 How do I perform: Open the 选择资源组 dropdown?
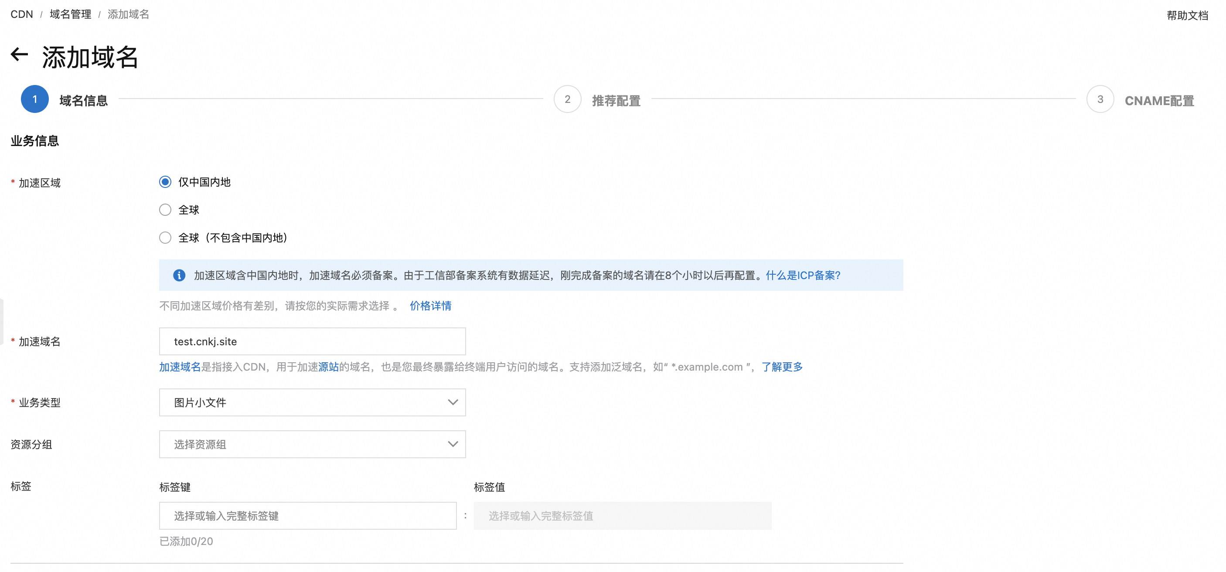pyautogui.click(x=312, y=444)
